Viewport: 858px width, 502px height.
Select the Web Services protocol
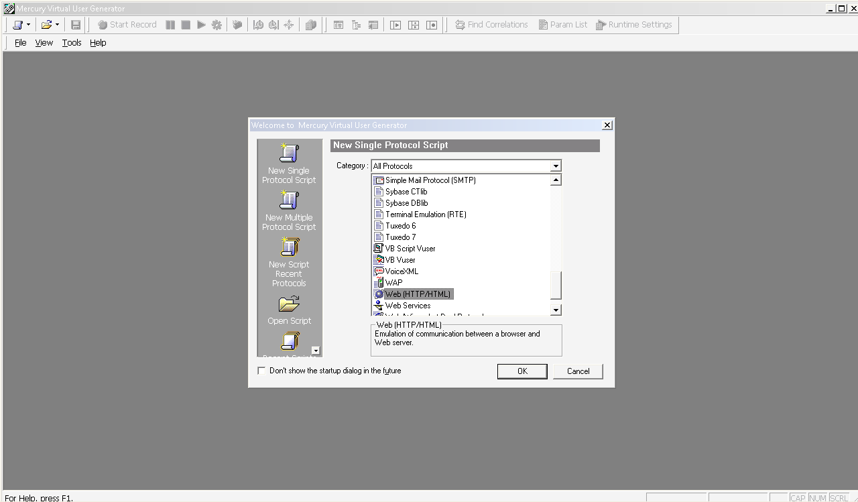402,306
